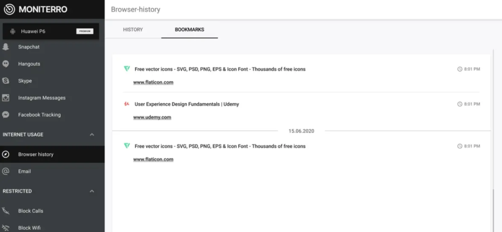Collapse the Internet Usage section chevron
This screenshot has width=502, height=232.
coord(92,135)
